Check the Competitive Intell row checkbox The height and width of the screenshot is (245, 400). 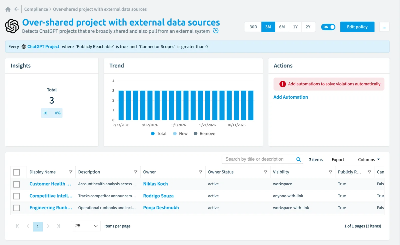click(16, 196)
